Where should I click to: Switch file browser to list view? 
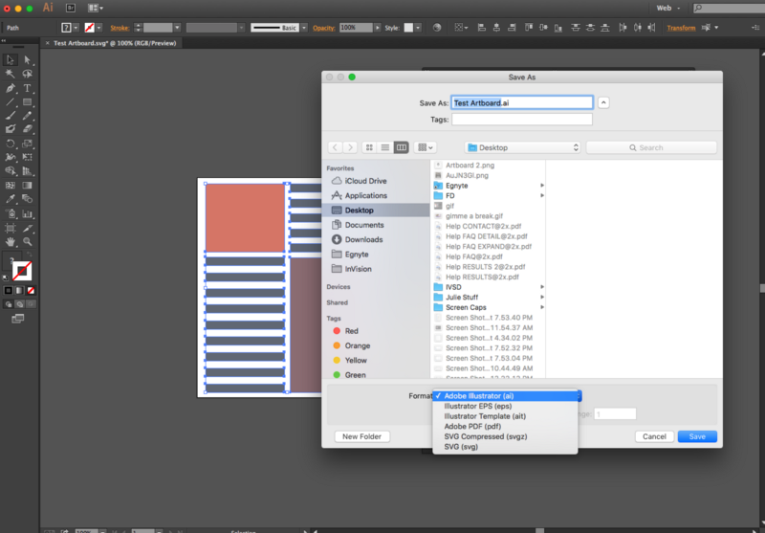[x=385, y=147]
